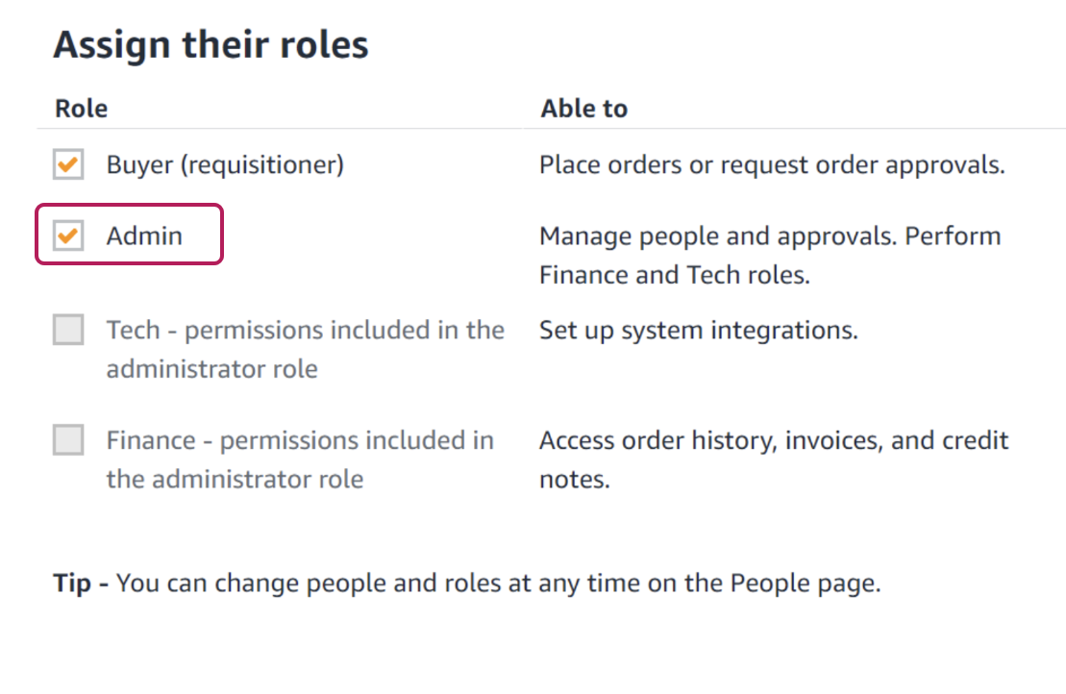The image size is (1066, 694).
Task: Click "Finance and Tech roles" text line
Action: (x=674, y=275)
